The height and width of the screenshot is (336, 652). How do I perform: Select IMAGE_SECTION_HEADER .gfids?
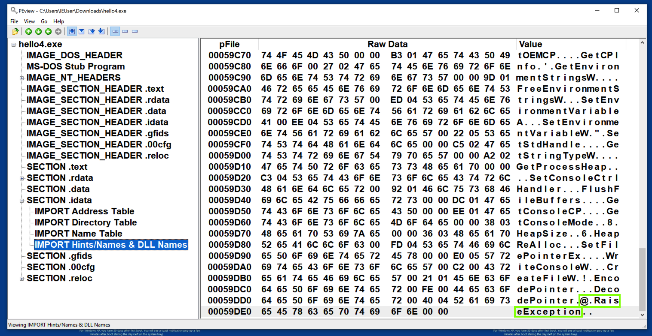point(98,133)
